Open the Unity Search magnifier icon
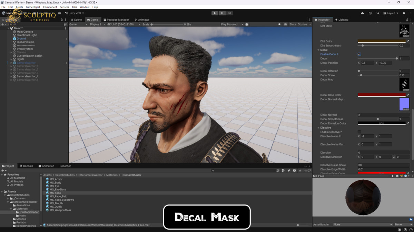This screenshot has height=232, width=414. 378,13
